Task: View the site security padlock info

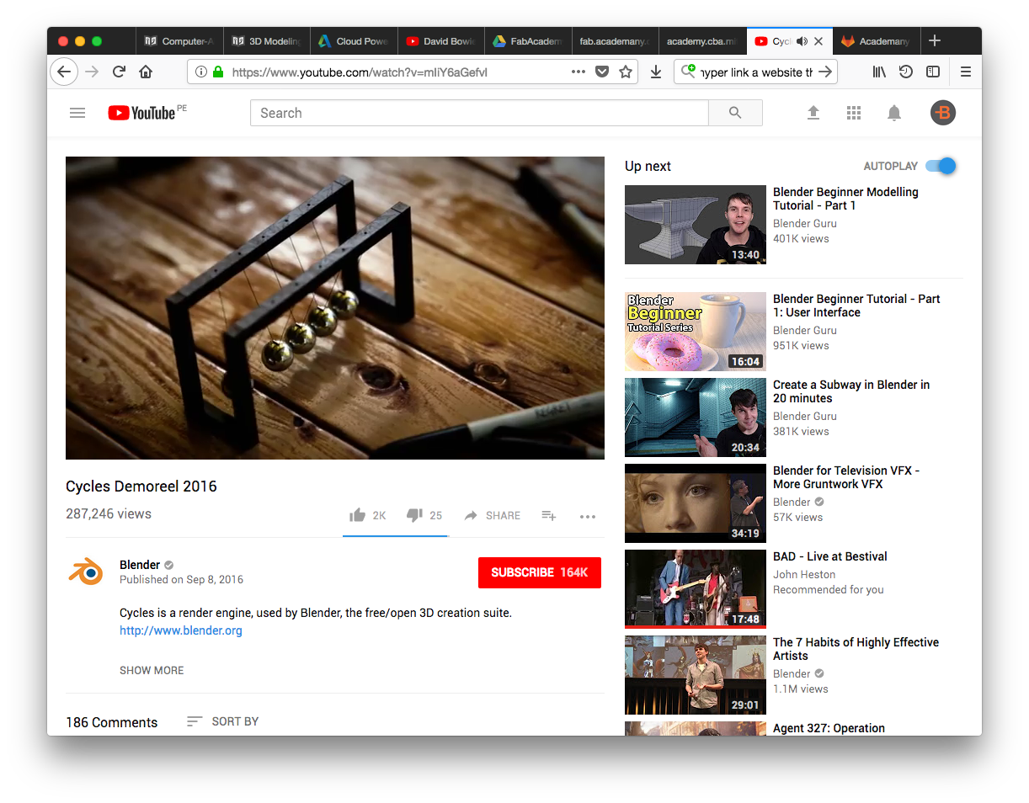Action: pos(218,72)
